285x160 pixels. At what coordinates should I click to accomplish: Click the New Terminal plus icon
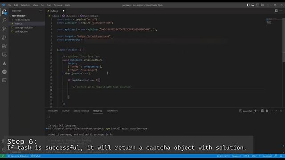[255, 111]
